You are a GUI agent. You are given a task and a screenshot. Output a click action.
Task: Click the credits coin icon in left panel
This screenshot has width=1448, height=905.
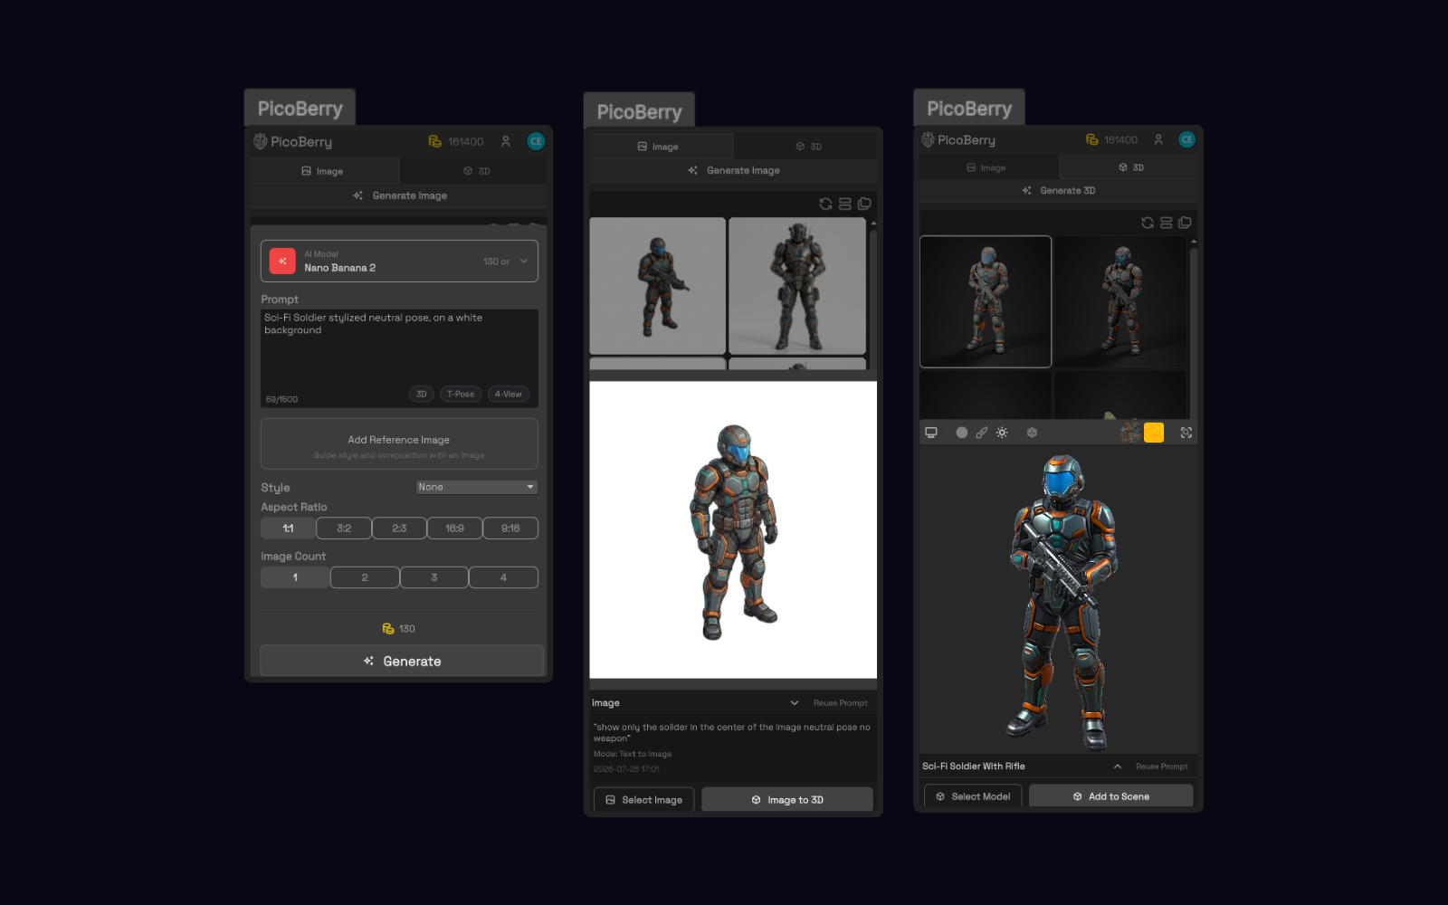coord(434,141)
